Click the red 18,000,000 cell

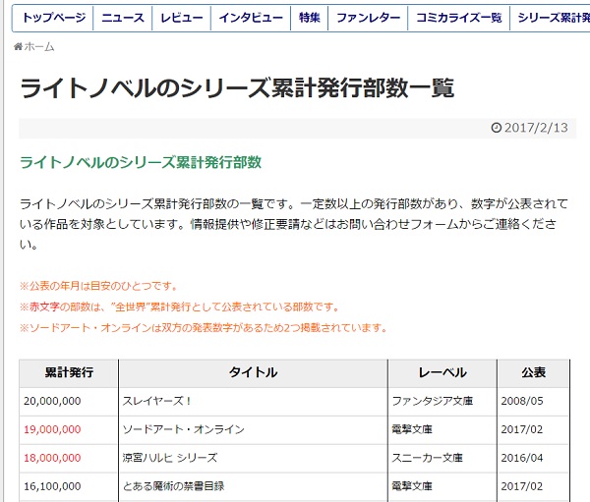coord(69,459)
